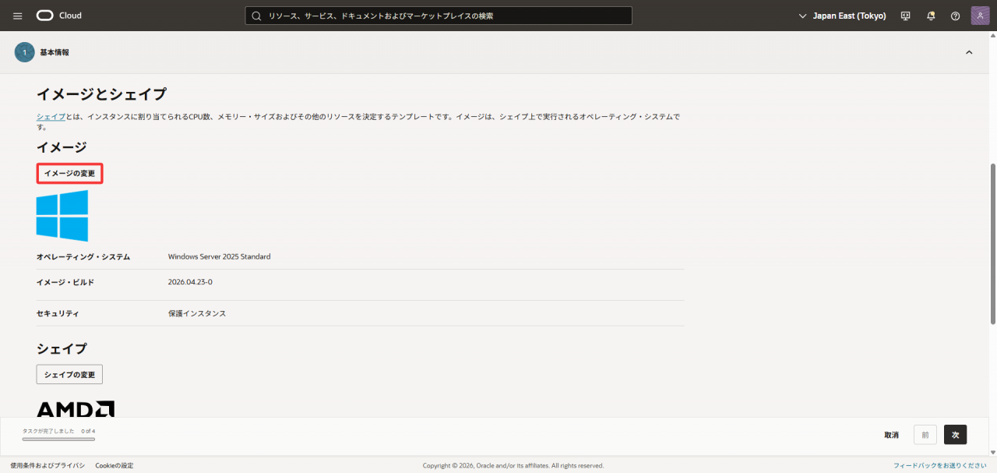This screenshot has width=997, height=473.
Task: Open the 使用条件およびプライバシ footer link
Action: 48,465
